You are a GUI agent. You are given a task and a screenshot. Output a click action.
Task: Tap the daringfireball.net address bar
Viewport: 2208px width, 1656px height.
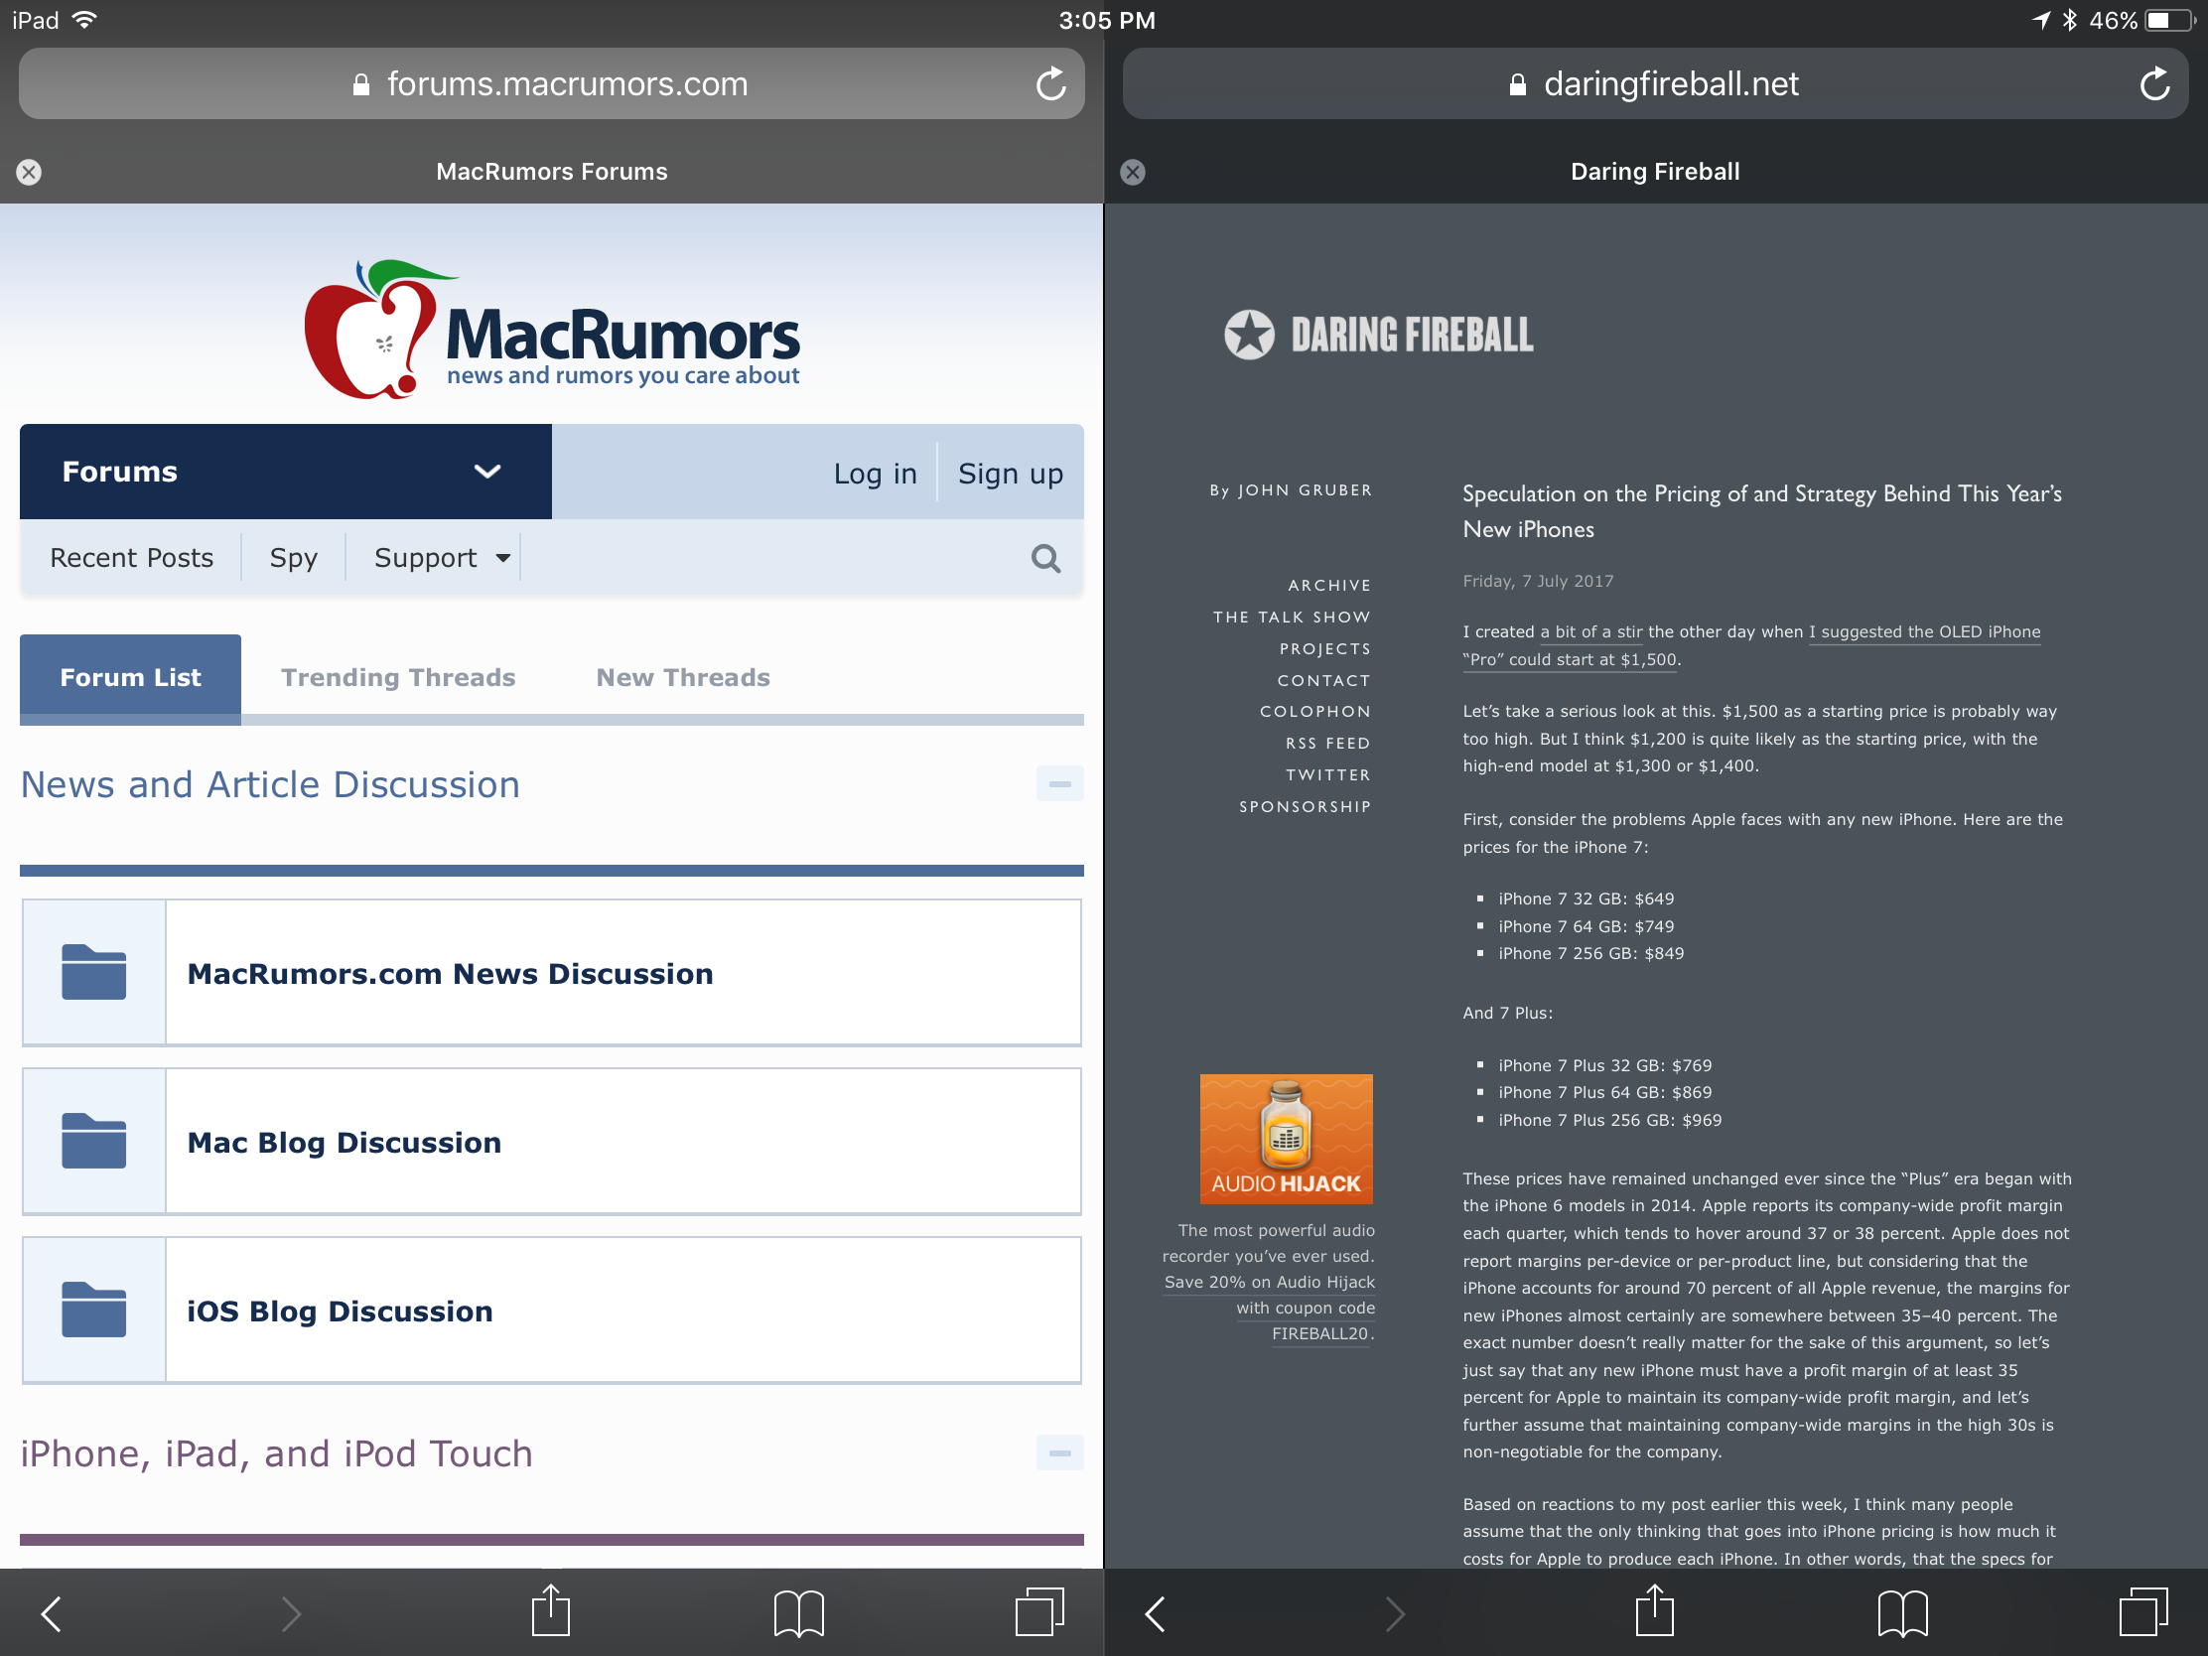(1656, 83)
